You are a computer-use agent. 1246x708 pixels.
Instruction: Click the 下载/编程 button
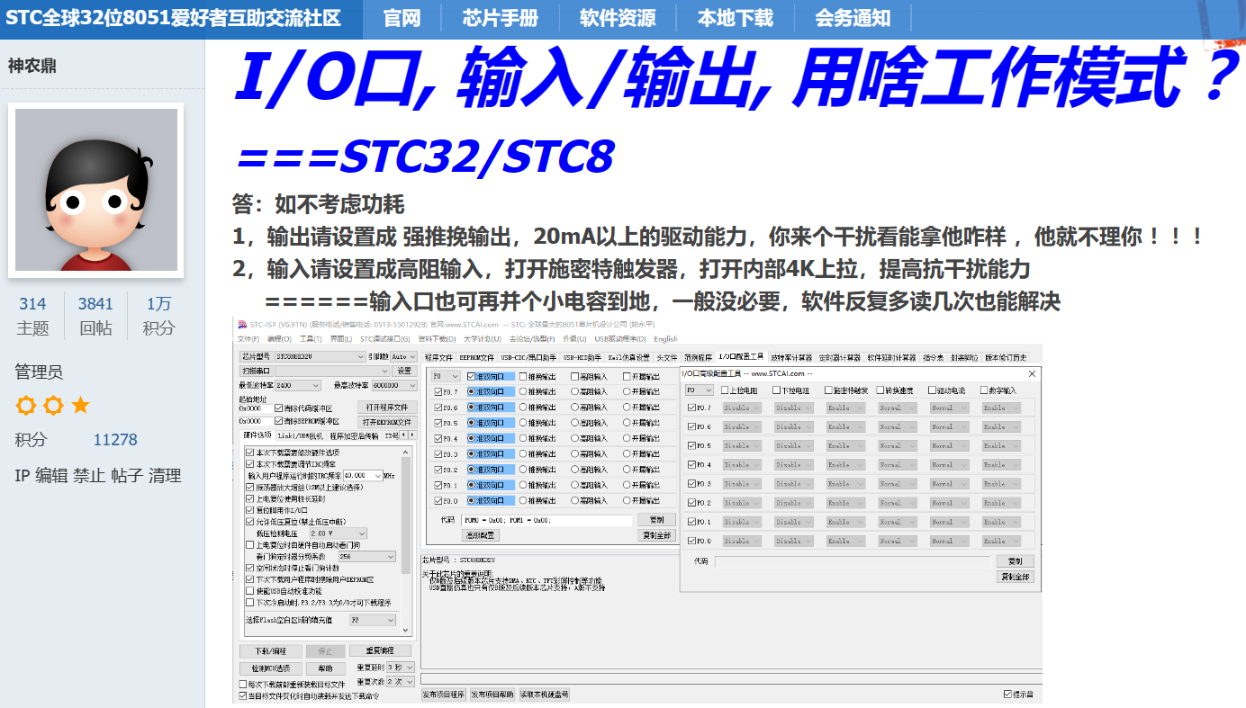[271, 650]
